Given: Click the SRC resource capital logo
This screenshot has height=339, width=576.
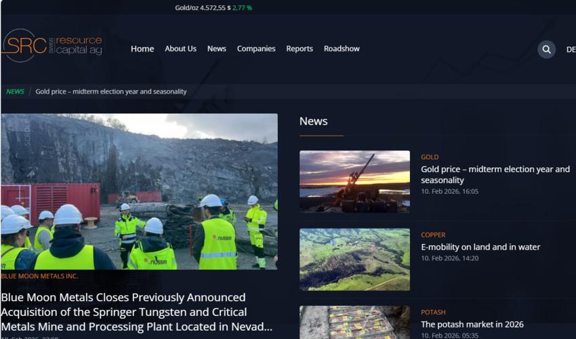Looking at the screenshot, I should click(x=52, y=45).
